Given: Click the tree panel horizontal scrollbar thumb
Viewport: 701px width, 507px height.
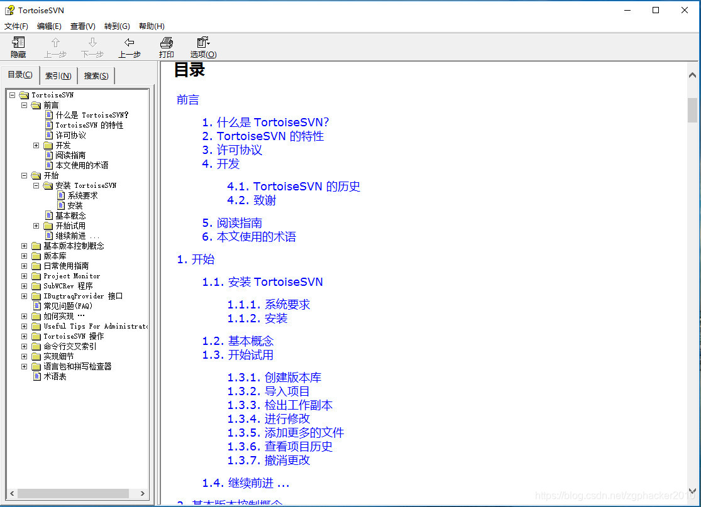Looking at the screenshot, I should 74,493.
